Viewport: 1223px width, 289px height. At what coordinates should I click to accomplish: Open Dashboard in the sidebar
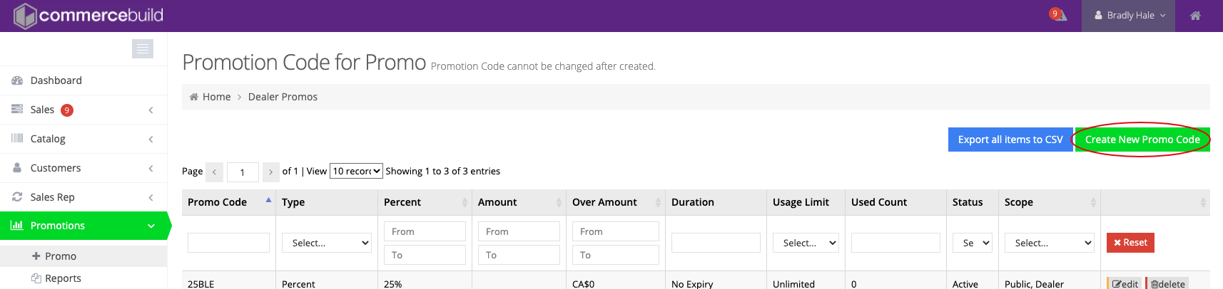tap(56, 80)
